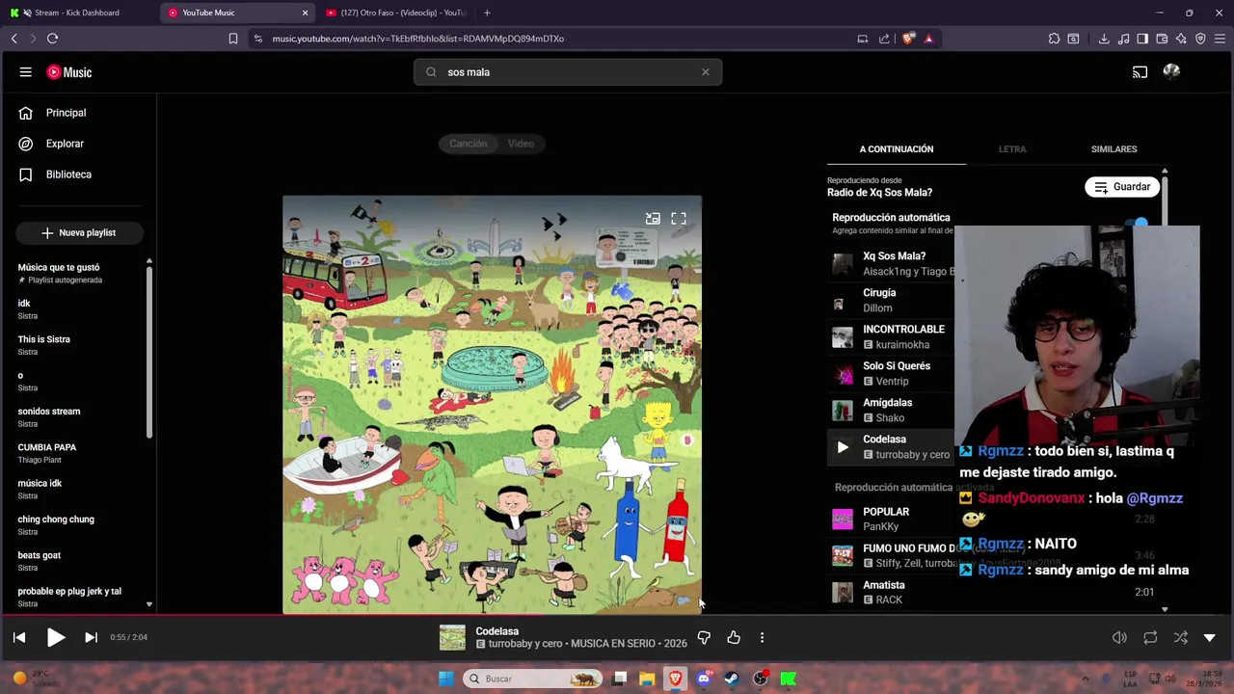Image resolution: width=1234 pixels, height=694 pixels.
Task: Create a Nueva playlist
Action: tap(79, 233)
